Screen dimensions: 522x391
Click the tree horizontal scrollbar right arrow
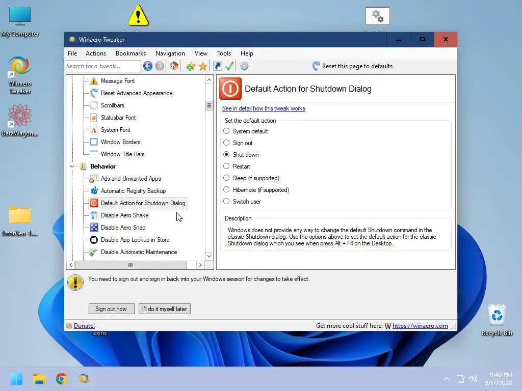(200, 265)
